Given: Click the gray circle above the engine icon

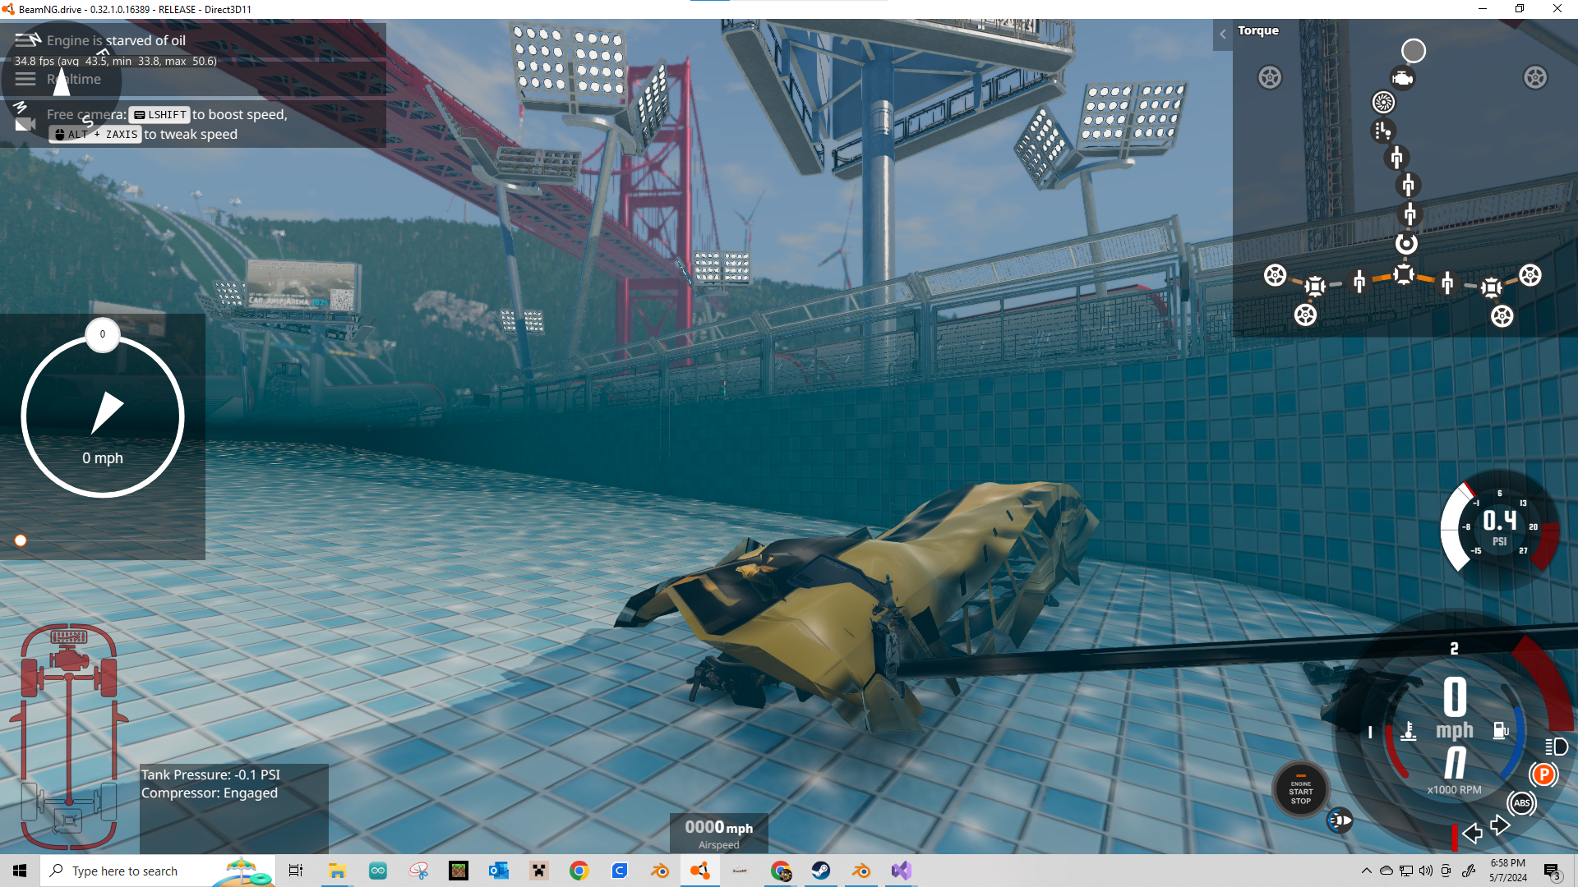Looking at the screenshot, I should [1413, 51].
